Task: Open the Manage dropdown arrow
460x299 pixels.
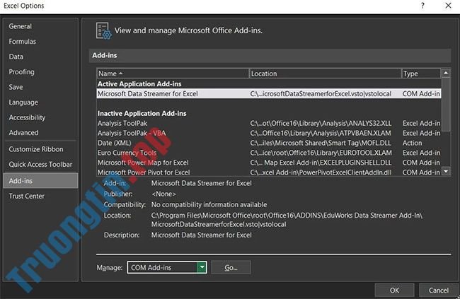Action: (x=202, y=267)
